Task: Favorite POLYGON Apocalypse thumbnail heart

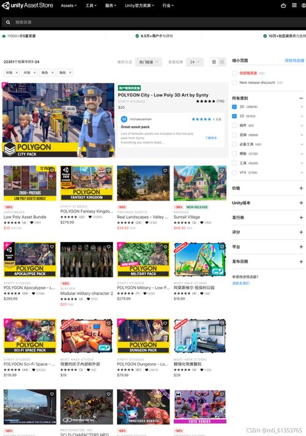Action: click(52, 246)
